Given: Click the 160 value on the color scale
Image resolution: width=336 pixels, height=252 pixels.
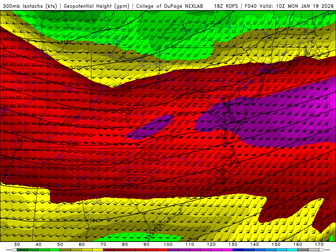Looking at the screenshot, I should (298, 244).
